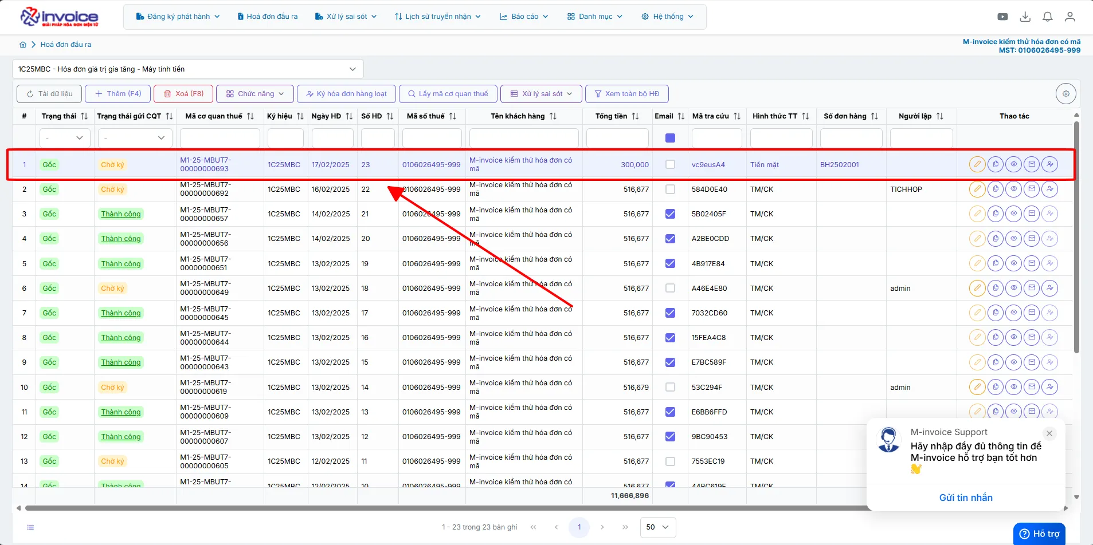Click the horizontal table scrollbar

pos(447,508)
